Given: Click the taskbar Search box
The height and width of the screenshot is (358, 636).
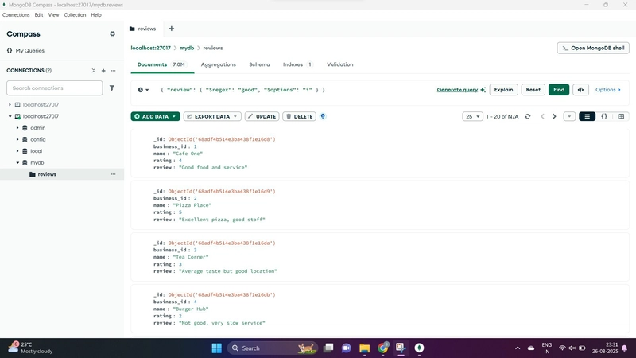Looking at the screenshot, I should point(273,348).
